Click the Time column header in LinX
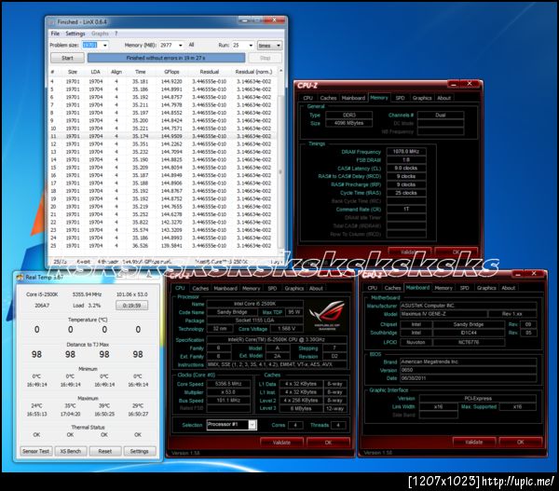The height and width of the screenshot is (491, 559). coord(140,72)
